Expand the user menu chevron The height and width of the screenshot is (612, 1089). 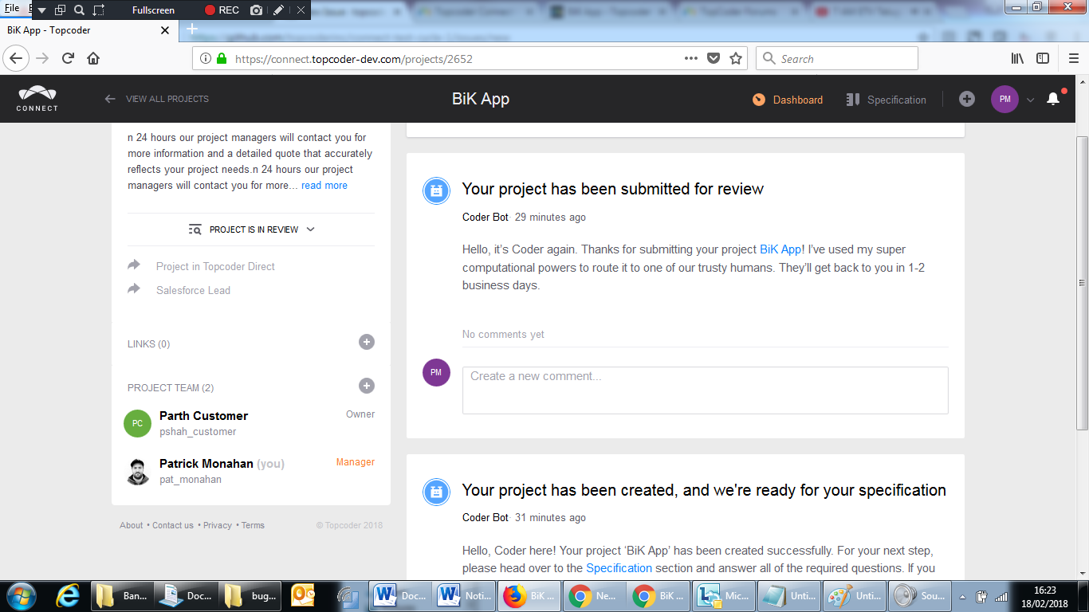coord(1030,100)
